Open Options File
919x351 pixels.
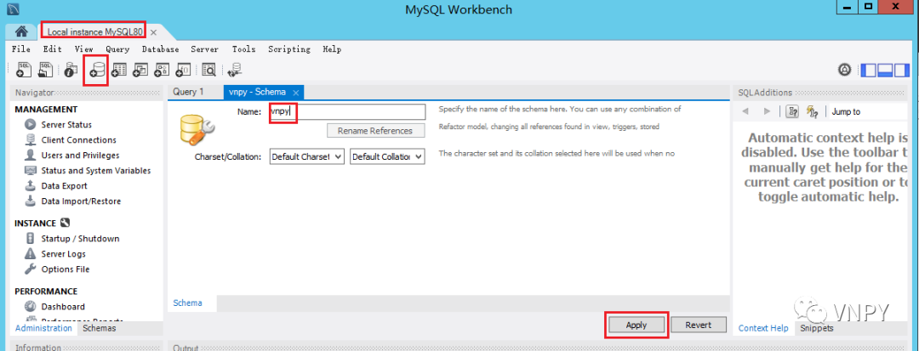coord(65,269)
